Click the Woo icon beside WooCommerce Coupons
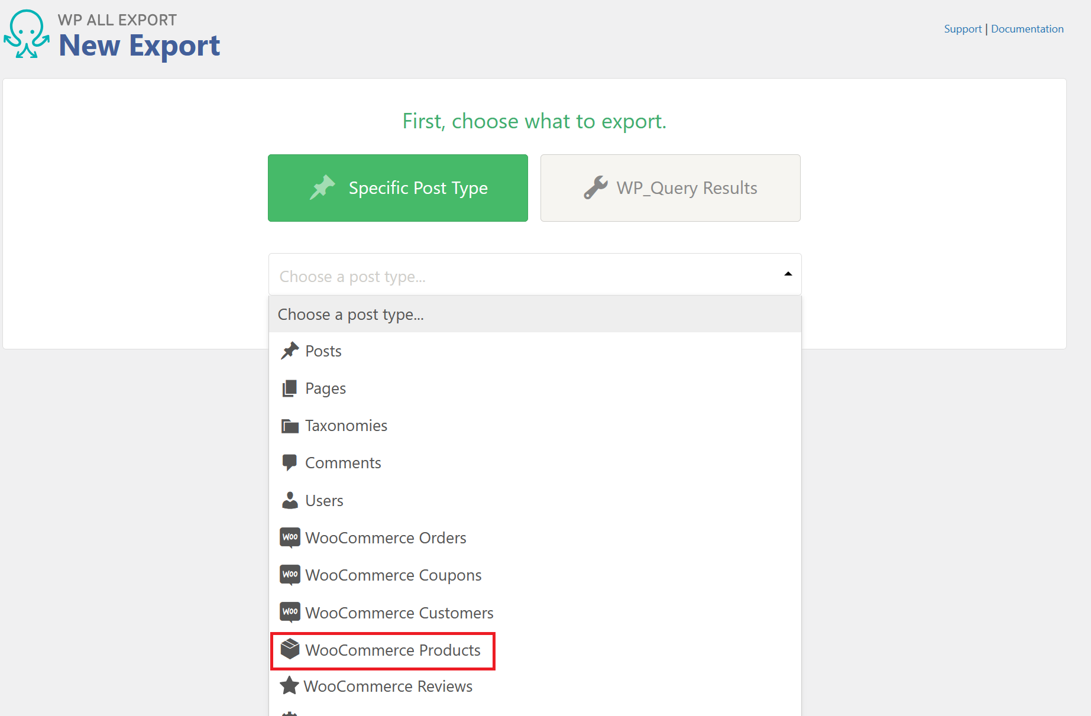1091x716 pixels. pos(290,575)
